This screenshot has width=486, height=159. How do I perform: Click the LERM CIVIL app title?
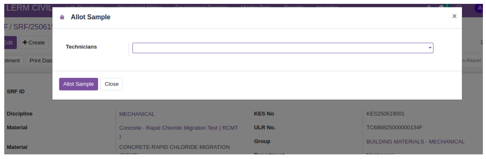tap(26, 7)
